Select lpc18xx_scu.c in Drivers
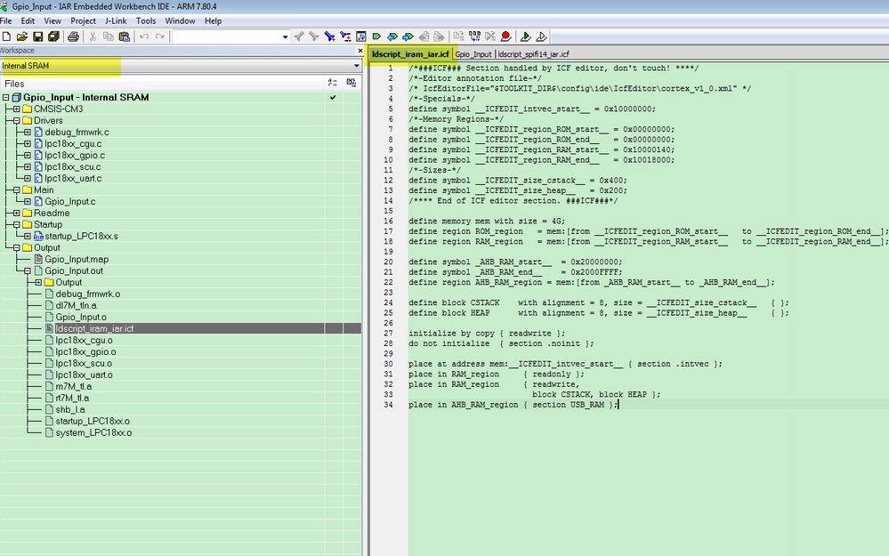Screen dimensions: 889x556 (x=73, y=166)
